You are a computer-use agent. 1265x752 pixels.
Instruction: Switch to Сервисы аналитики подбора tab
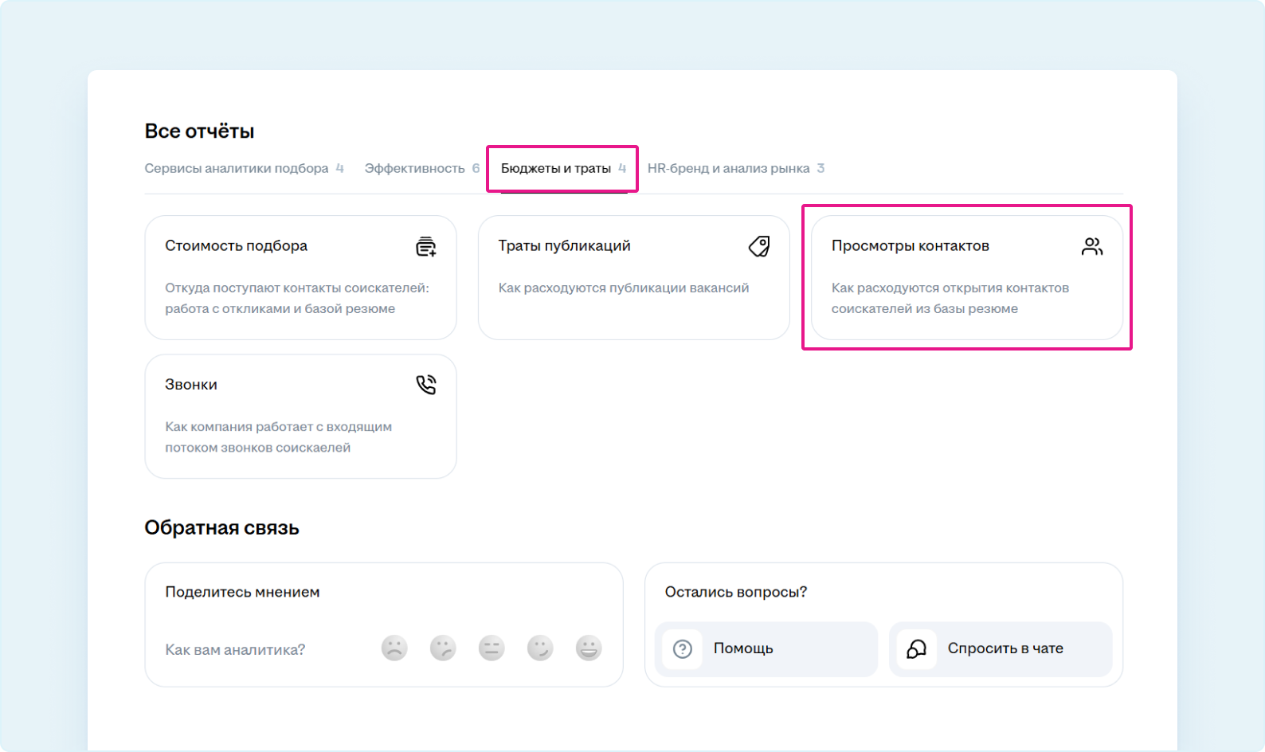[237, 168]
